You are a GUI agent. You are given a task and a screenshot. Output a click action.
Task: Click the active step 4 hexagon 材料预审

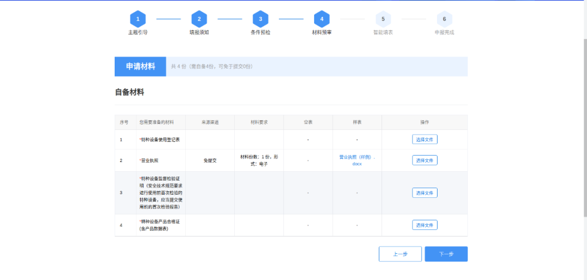point(322,19)
